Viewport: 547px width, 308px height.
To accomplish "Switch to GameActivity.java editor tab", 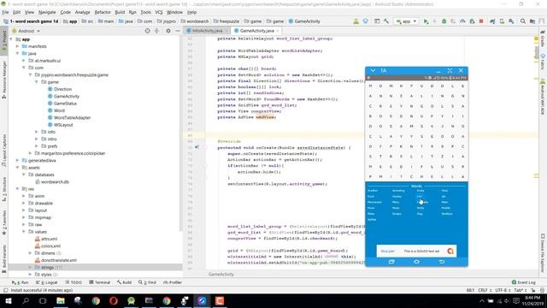I will [x=256, y=31].
